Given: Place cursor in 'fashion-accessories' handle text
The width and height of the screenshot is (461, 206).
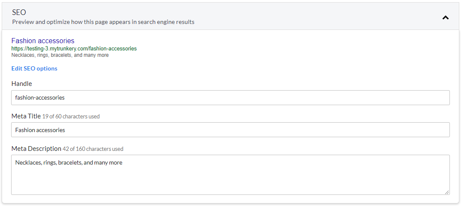Looking at the screenshot, I should coord(40,97).
